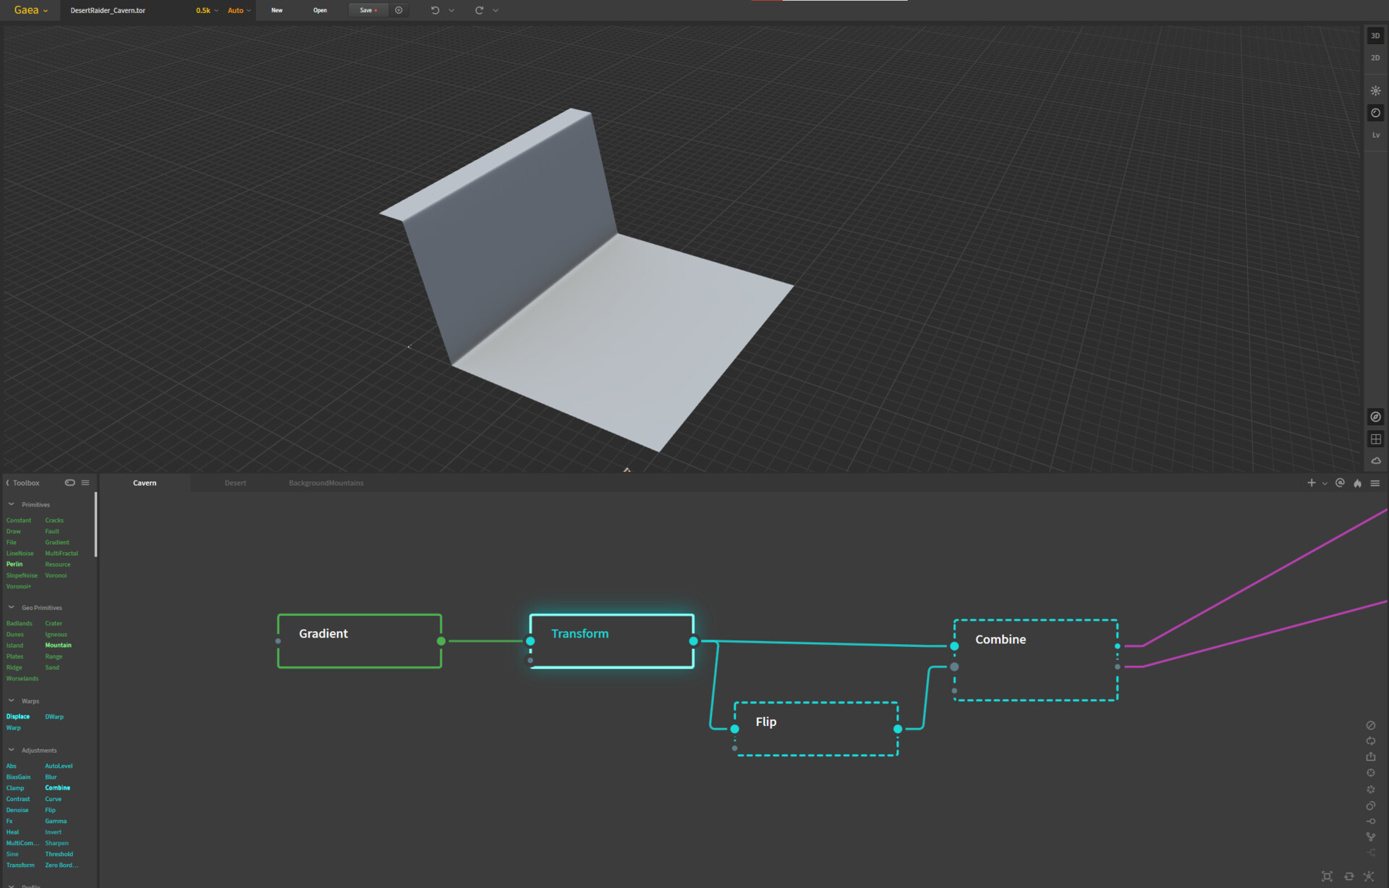1389x888 pixels.
Task: Click the add node plus icon
Action: click(1311, 483)
